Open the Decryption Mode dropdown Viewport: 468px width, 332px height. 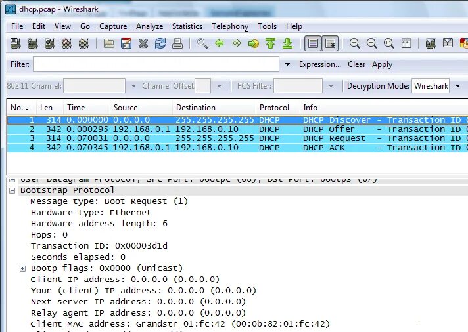pos(458,86)
